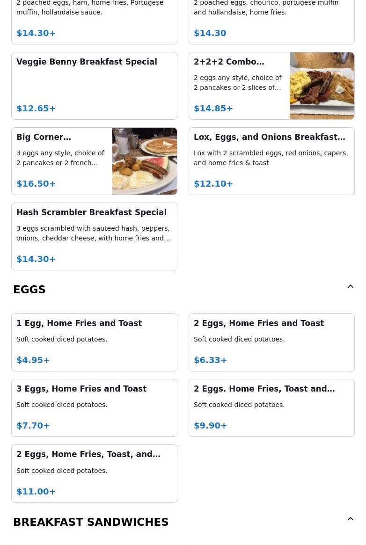Image resolution: width=366 pixels, height=545 pixels.
Task: Collapse the BREAKFAST SANDWICHES section chevron
Action: [351, 519]
